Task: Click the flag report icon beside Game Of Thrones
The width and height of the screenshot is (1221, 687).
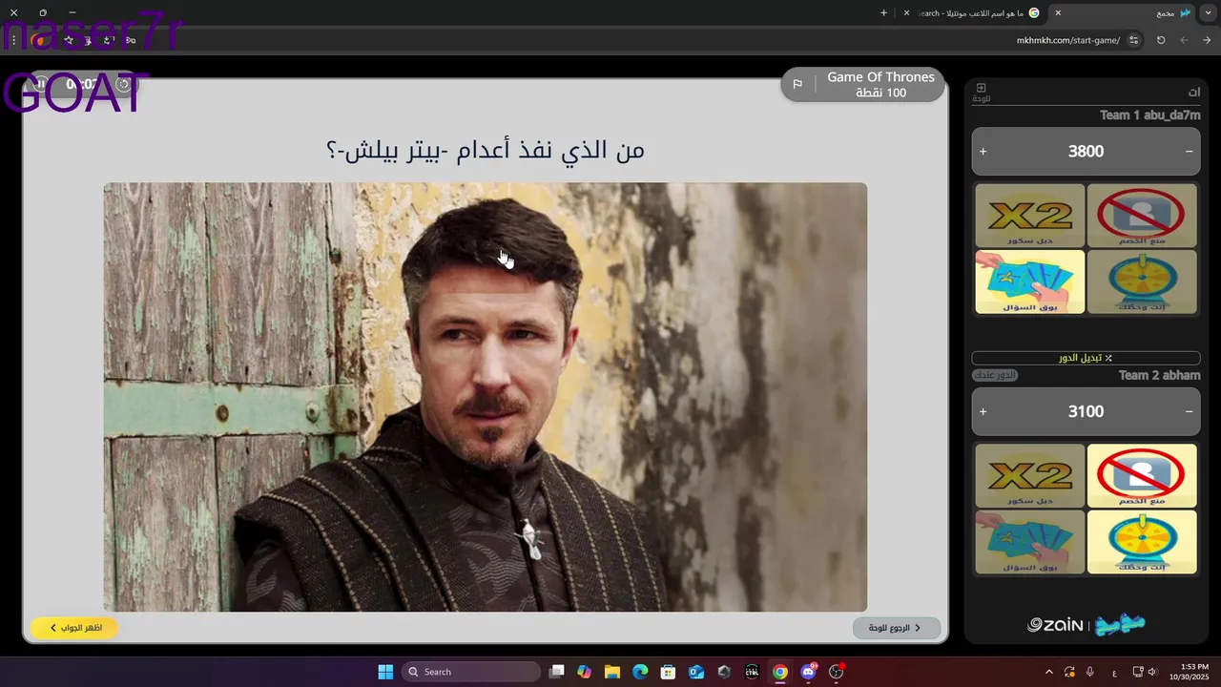Action: click(797, 84)
